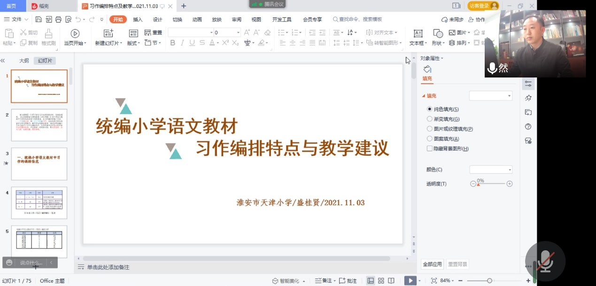596x286 pixels.
Task: Start slideshow from current slide icon
Action: point(75,33)
